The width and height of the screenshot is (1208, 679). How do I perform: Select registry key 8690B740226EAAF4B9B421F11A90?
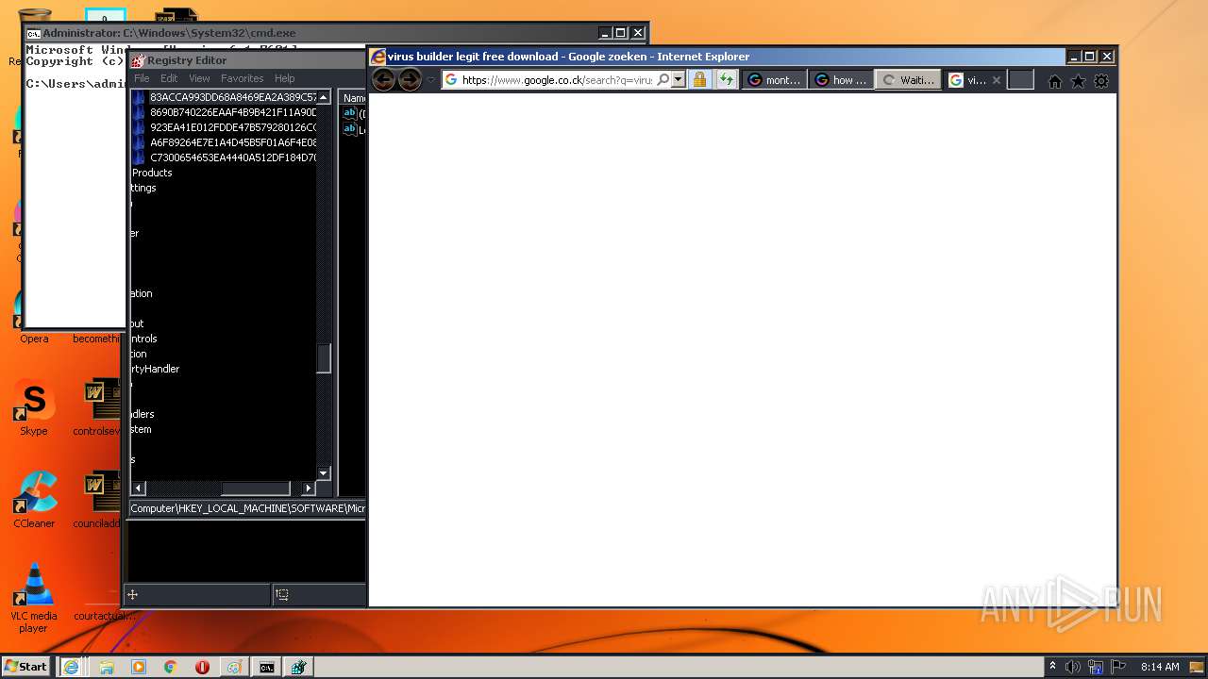click(233, 112)
